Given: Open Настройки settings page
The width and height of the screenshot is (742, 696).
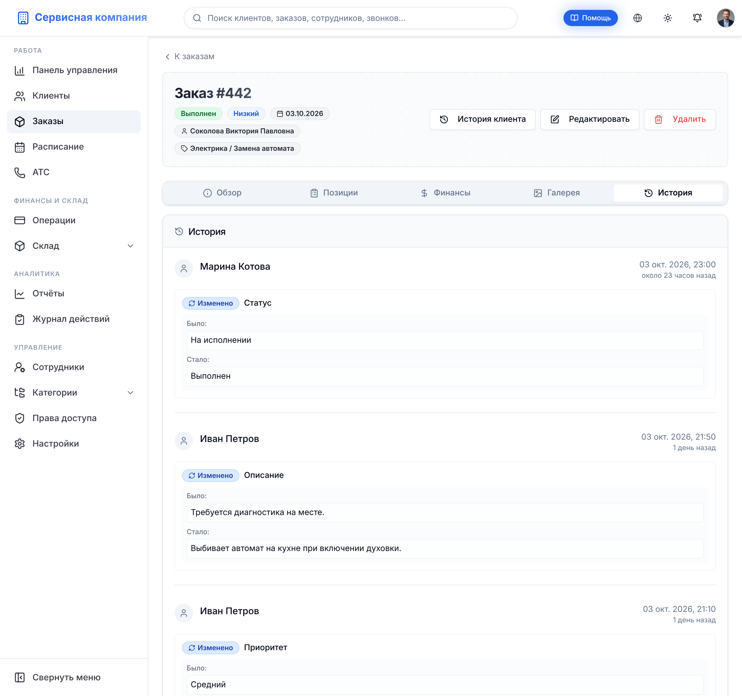Looking at the screenshot, I should 74,444.
